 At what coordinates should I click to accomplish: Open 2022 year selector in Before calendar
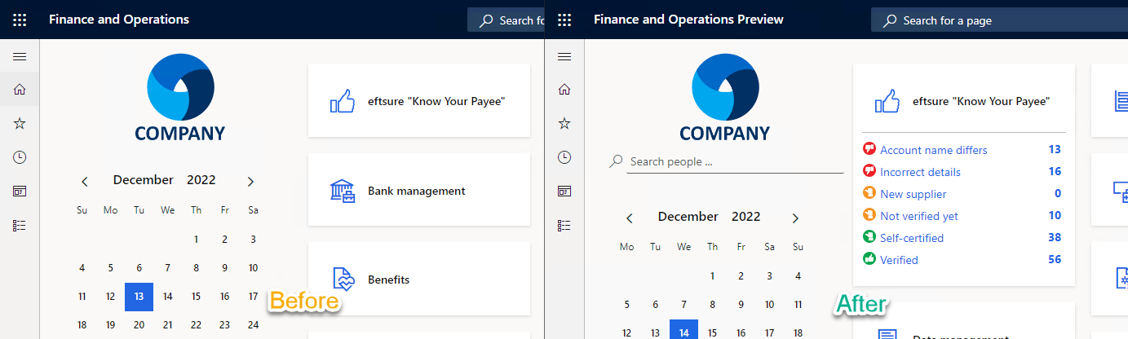click(x=201, y=179)
